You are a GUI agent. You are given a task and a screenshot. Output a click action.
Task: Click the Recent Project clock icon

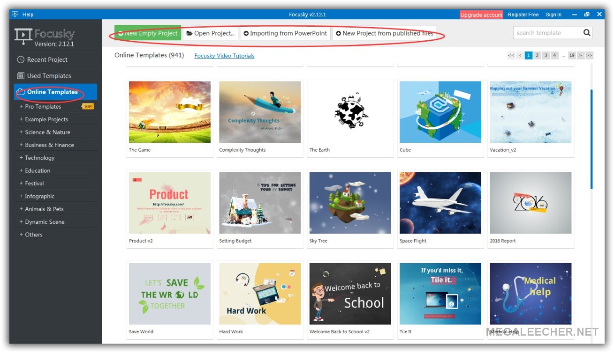21,59
